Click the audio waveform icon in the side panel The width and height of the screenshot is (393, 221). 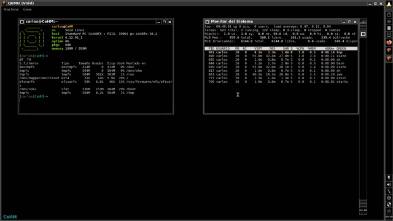pyautogui.click(x=389, y=21)
